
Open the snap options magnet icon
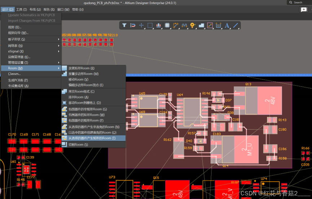[133, 26]
